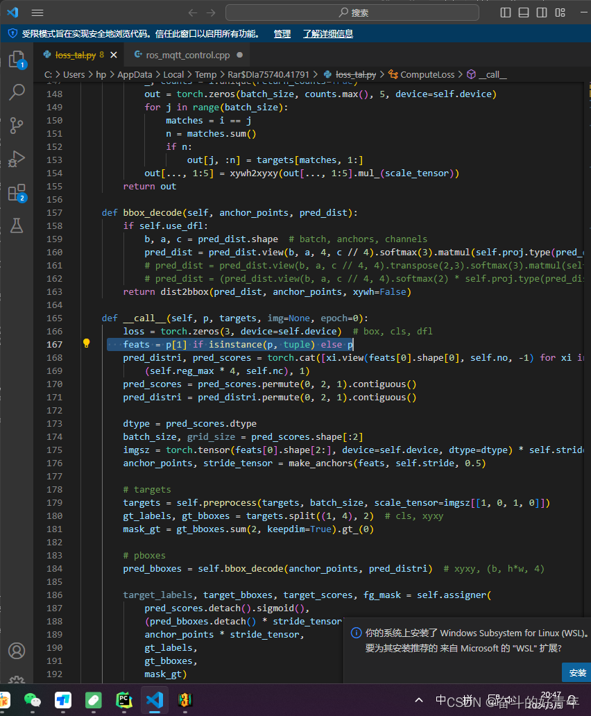
Task: Click 'bbox_decode' in the def on line 157
Action: click(x=153, y=213)
